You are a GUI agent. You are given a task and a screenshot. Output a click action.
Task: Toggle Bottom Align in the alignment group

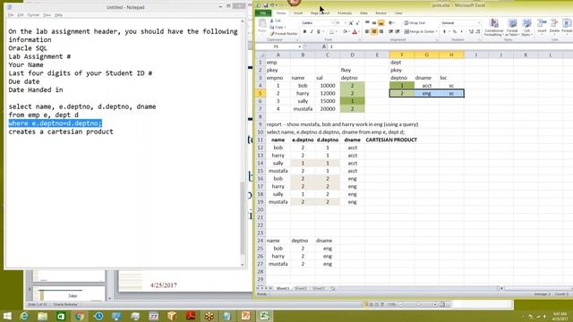click(381, 23)
